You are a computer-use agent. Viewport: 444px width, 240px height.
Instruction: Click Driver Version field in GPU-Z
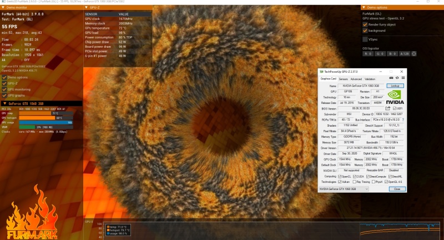[x=371, y=148]
